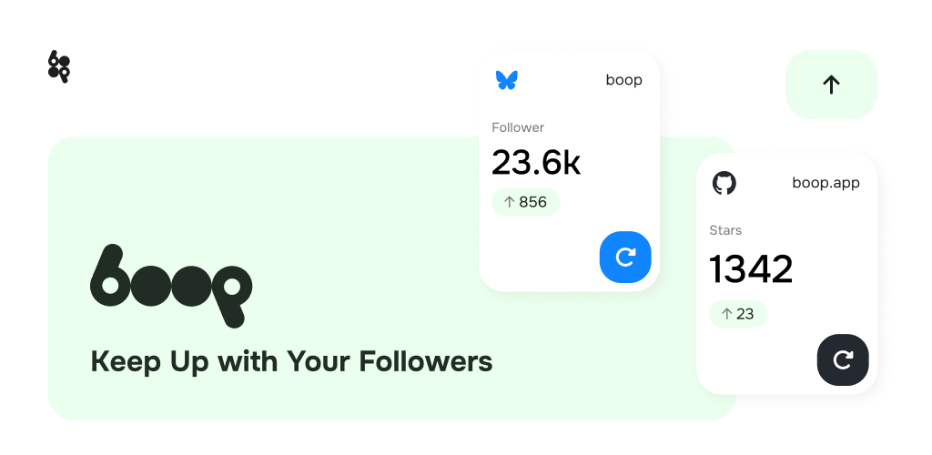
Task: Click the small boop logo at top-left
Action: click(x=59, y=66)
